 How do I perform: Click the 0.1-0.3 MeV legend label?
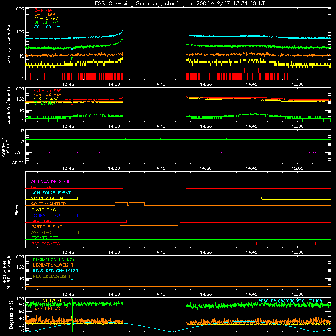click(x=48, y=90)
